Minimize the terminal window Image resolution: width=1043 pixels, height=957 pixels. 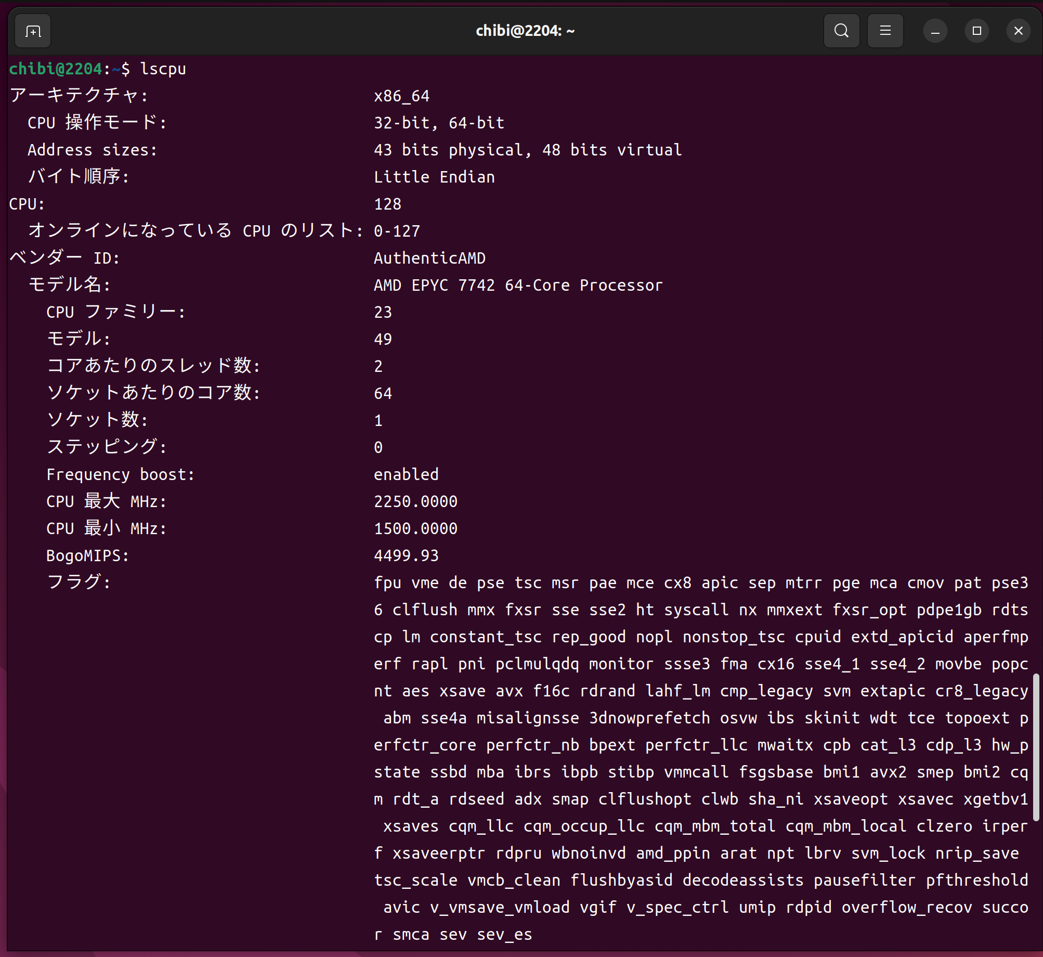(x=935, y=31)
